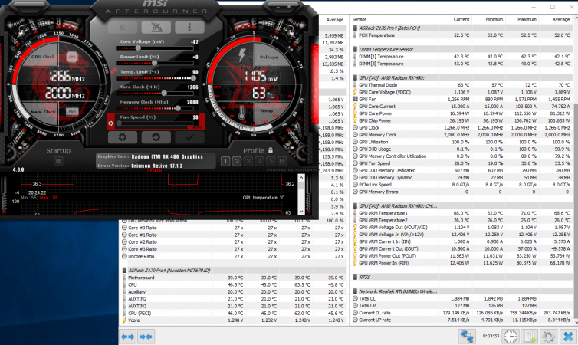Click the MSI dragon logo button
578x345 pixels.
click(156, 27)
